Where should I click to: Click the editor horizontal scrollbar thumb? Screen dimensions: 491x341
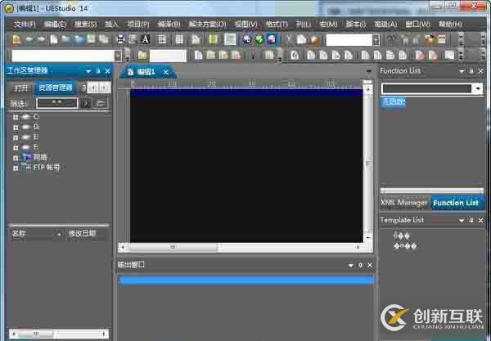pos(173,248)
